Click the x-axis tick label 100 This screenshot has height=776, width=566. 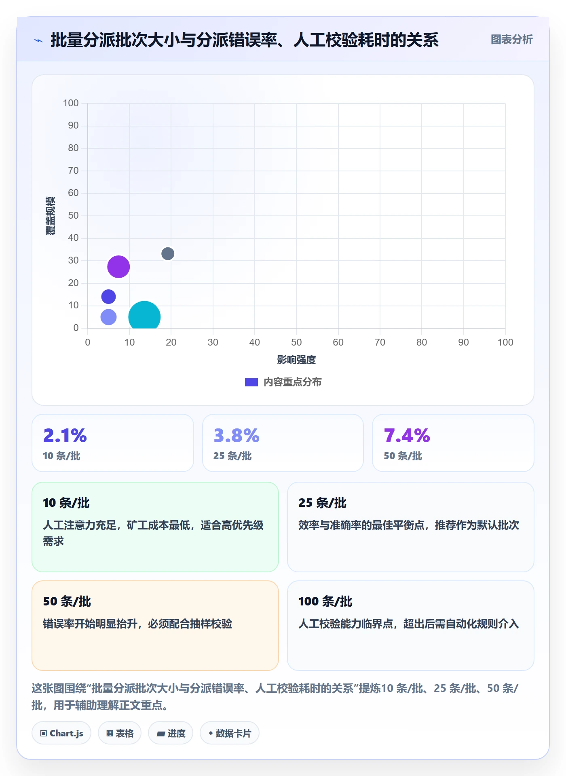pos(505,342)
